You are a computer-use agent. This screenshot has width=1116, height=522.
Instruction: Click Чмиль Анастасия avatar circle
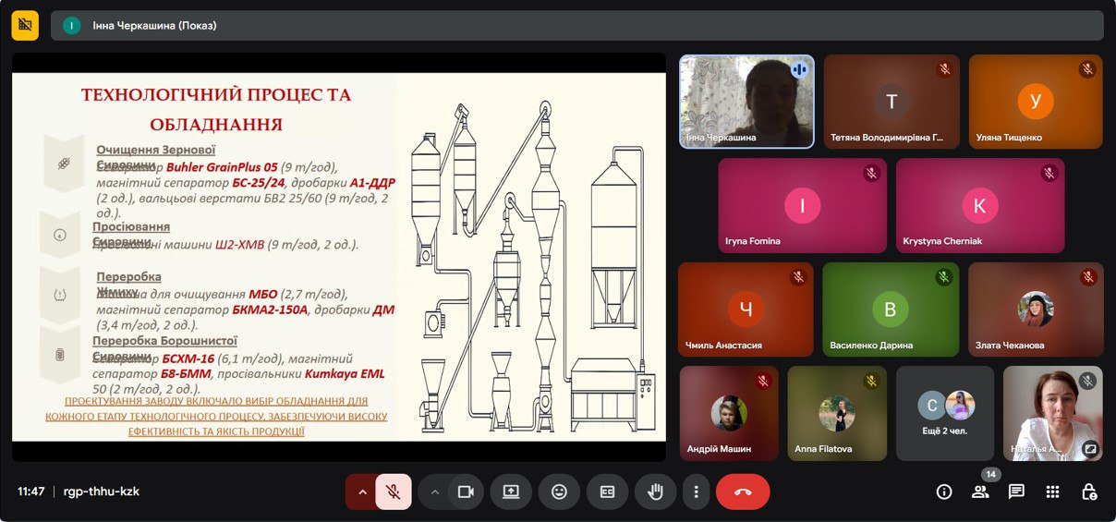746,310
